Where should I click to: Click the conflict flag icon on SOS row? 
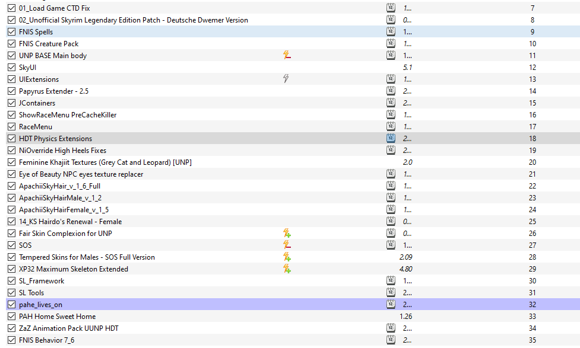tap(287, 245)
